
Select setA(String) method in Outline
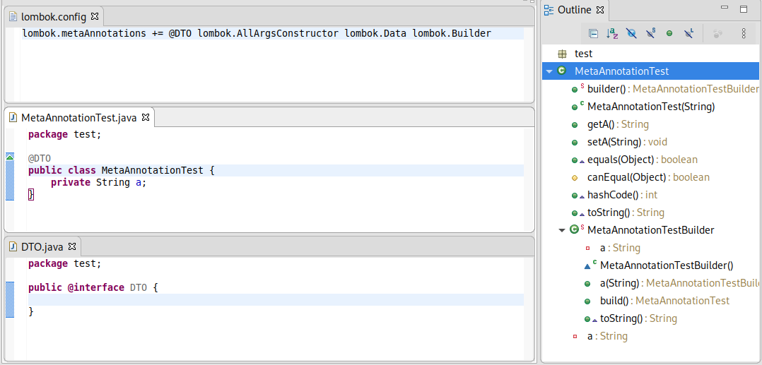pyautogui.click(x=628, y=142)
